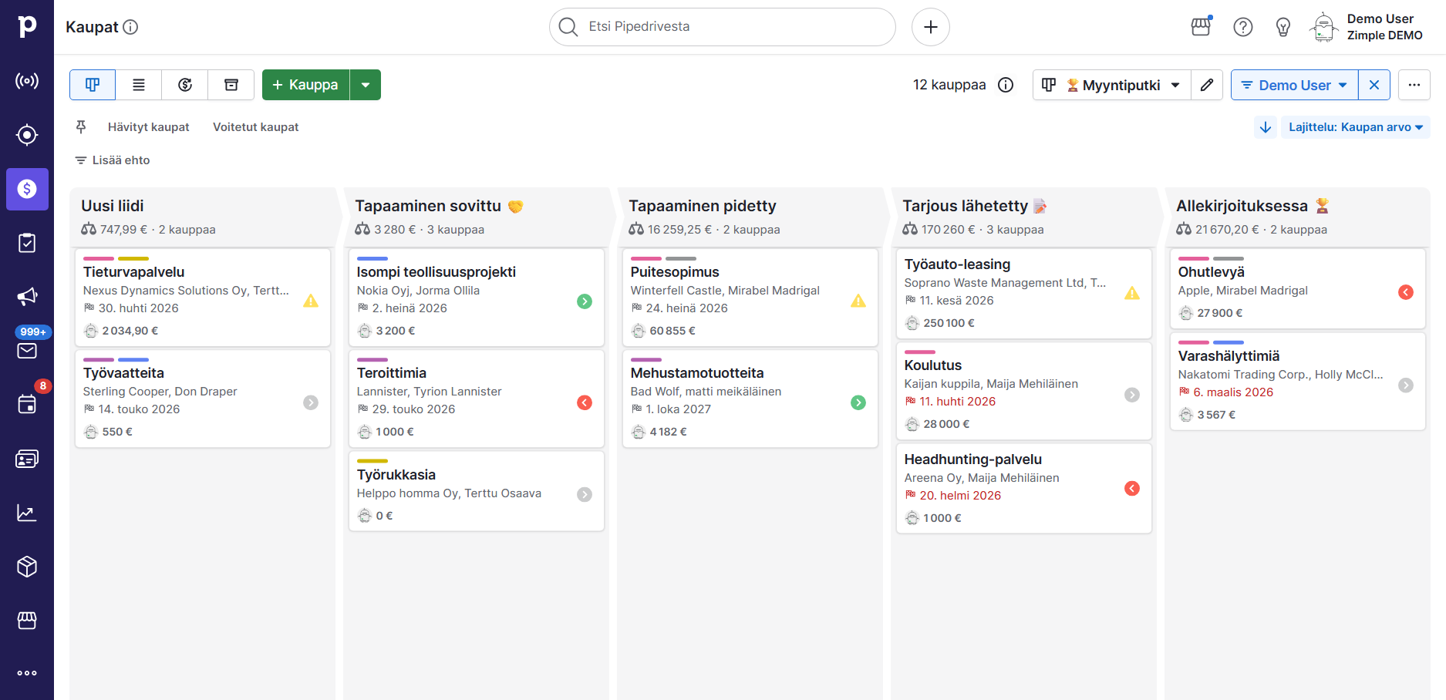This screenshot has height=700, width=1446.
Task: Open the help question mark icon
Action: point(1242,27)
